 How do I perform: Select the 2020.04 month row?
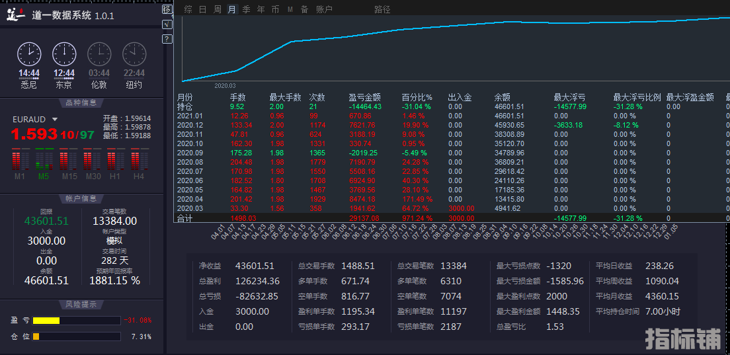point(452,199)
